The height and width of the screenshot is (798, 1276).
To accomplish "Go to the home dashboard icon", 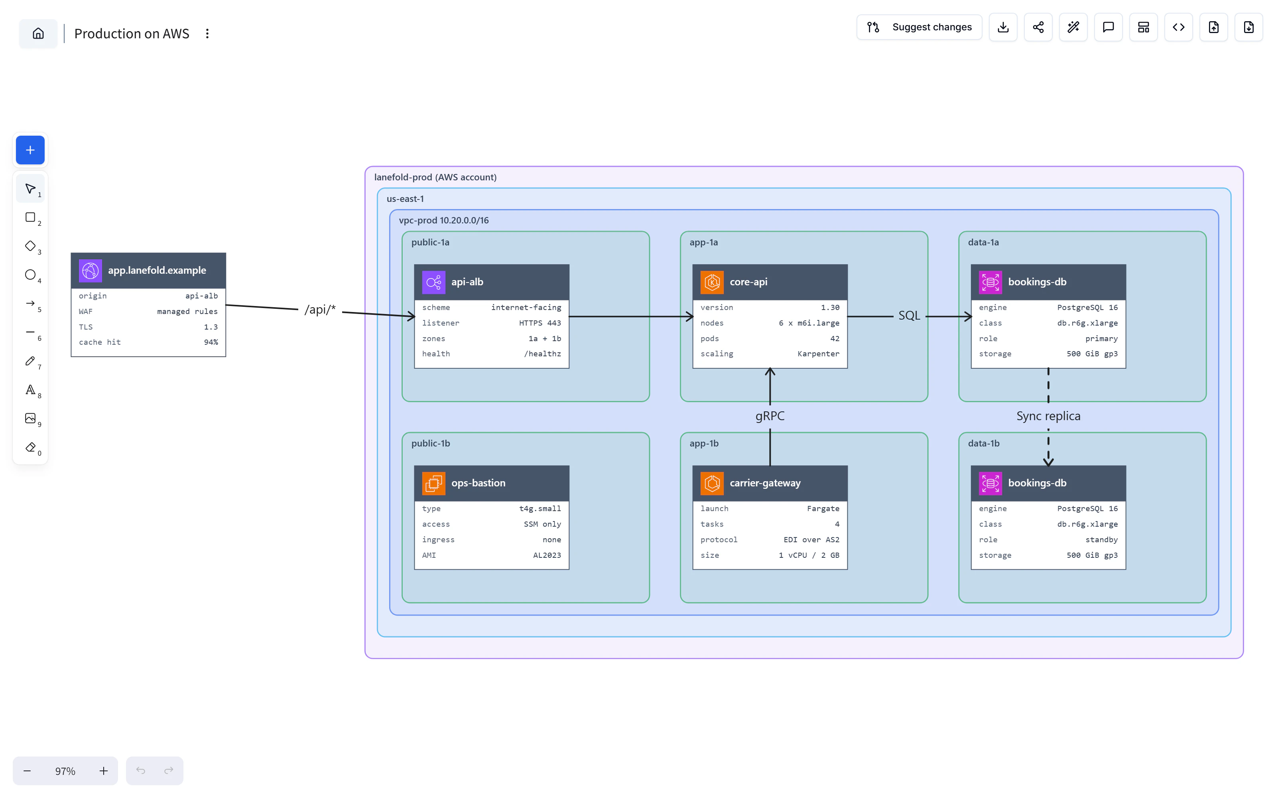I will tap(38, 34).
